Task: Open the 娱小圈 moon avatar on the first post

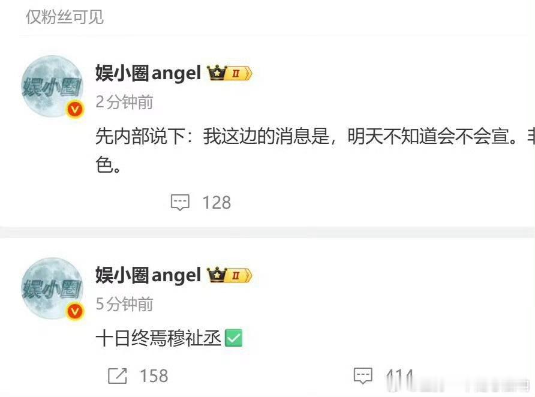Action: [52, 86]
